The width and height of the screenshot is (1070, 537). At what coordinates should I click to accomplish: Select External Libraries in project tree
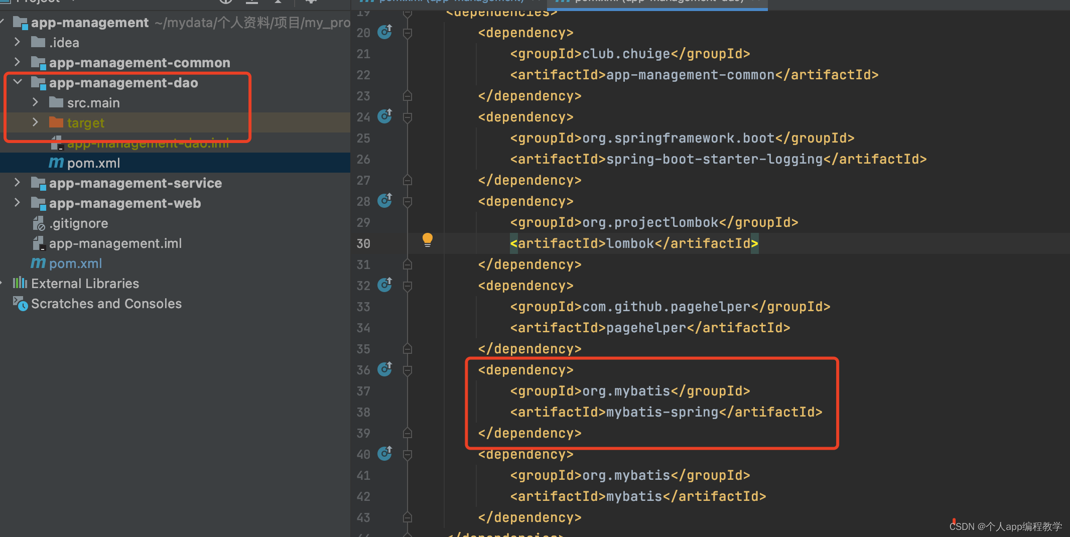[x=175, y=284]
